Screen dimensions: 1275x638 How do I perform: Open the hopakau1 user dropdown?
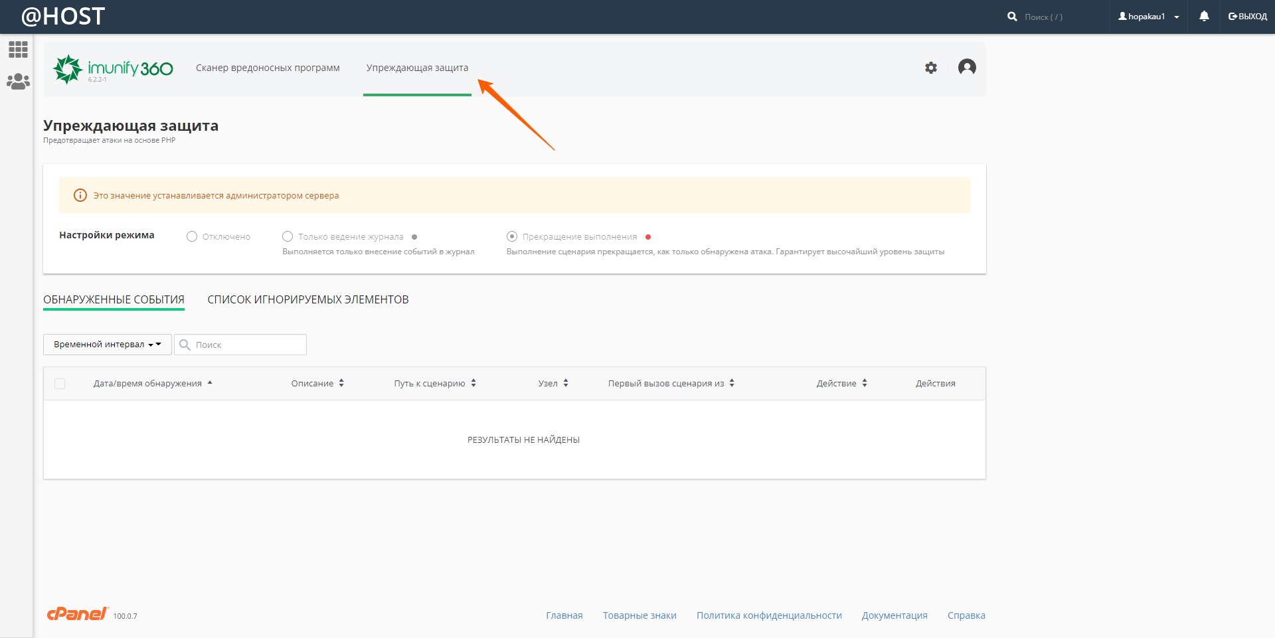pos(1149,17)
